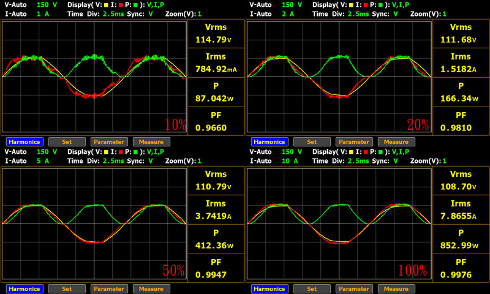
Task: Select Measure in the 10% load panel
Action: (x=151, y=142)
